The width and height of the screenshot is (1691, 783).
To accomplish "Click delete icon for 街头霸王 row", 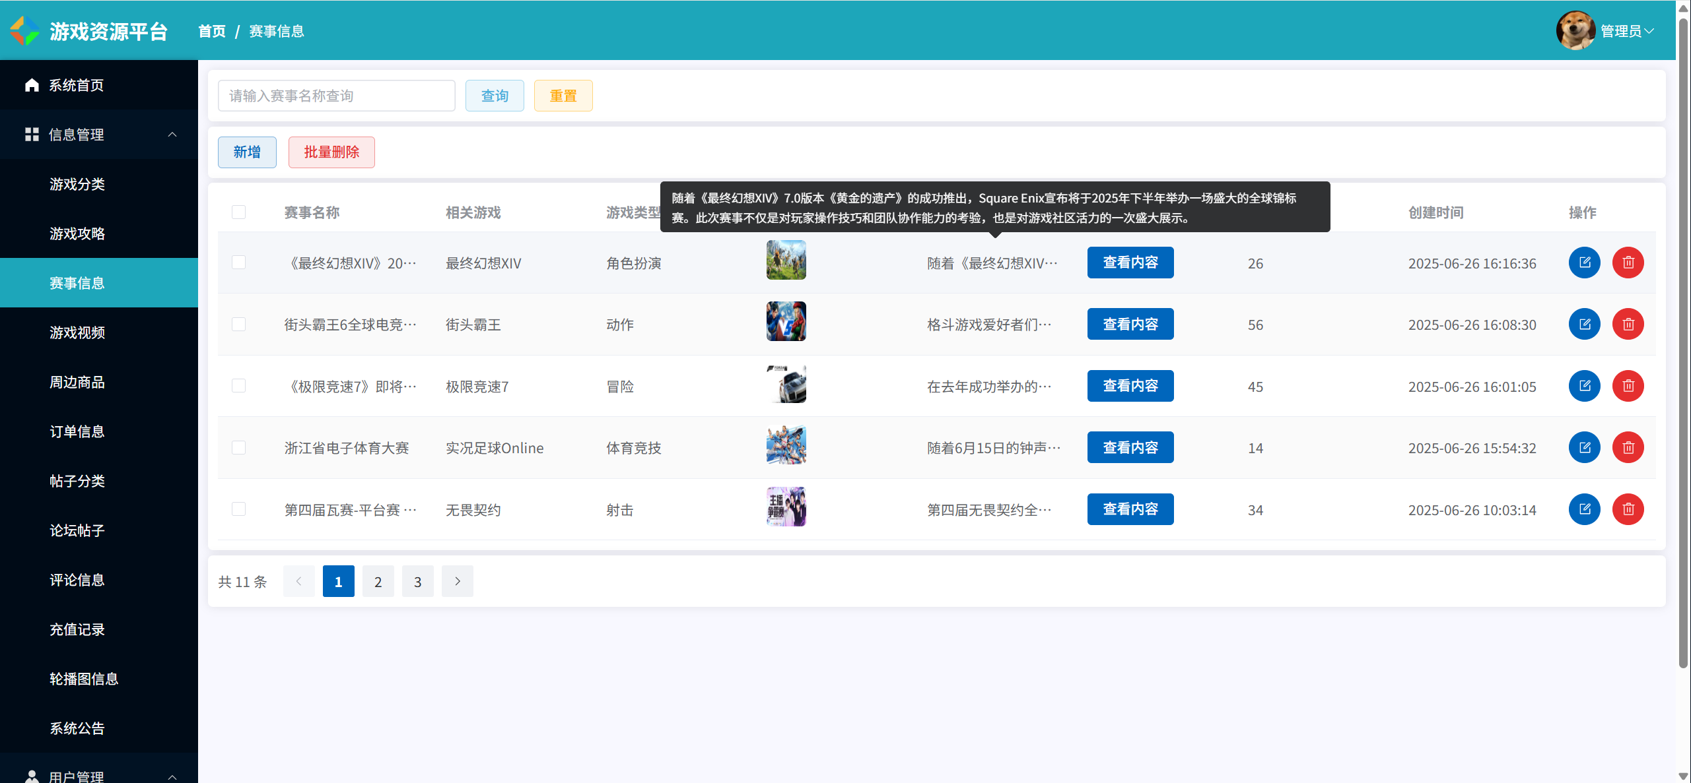I will 1628,325.
